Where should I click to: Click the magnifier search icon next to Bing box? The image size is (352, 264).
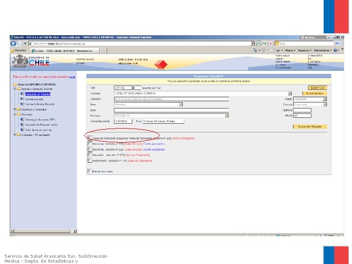[x=337, y=44]
